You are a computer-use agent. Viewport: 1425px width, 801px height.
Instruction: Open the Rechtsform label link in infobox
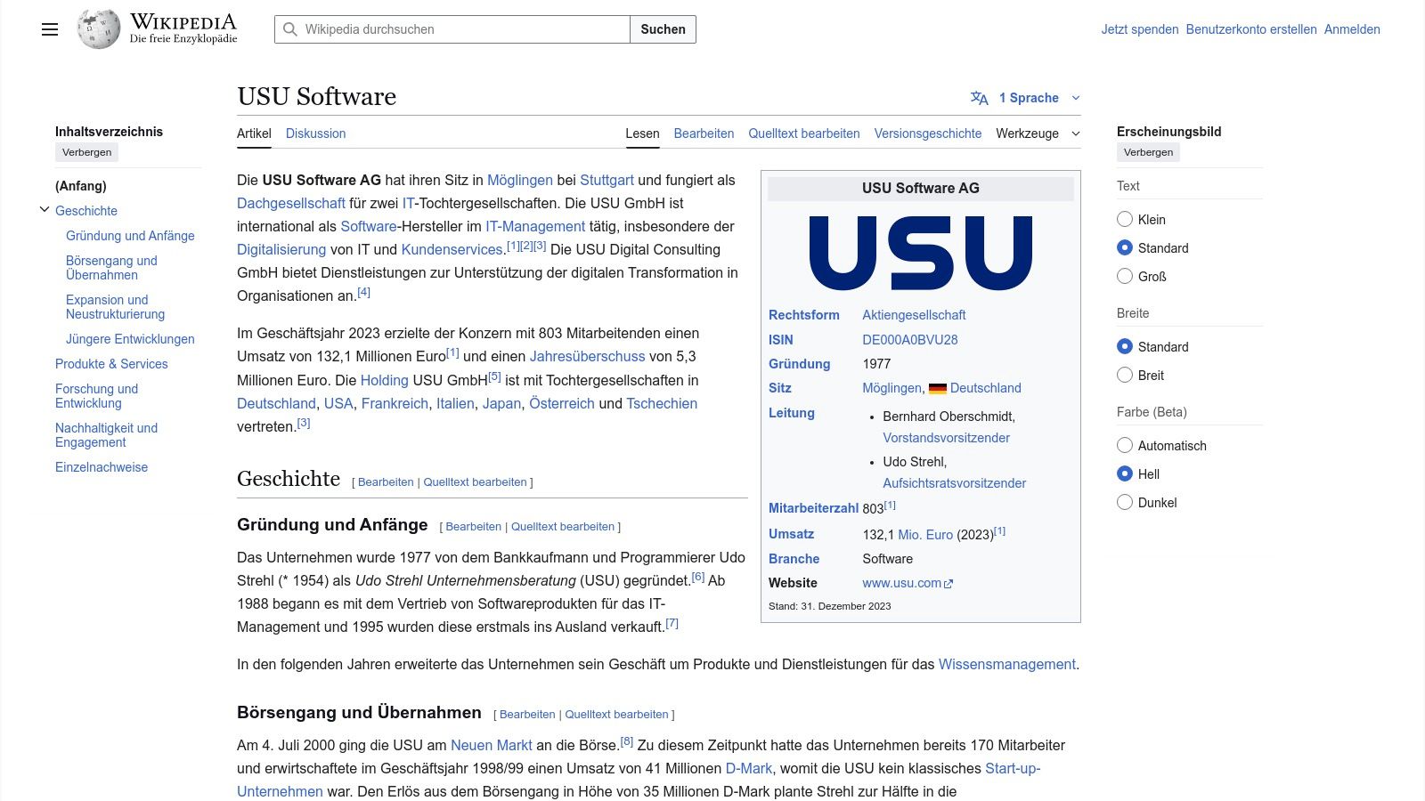(x=804, y=315)
